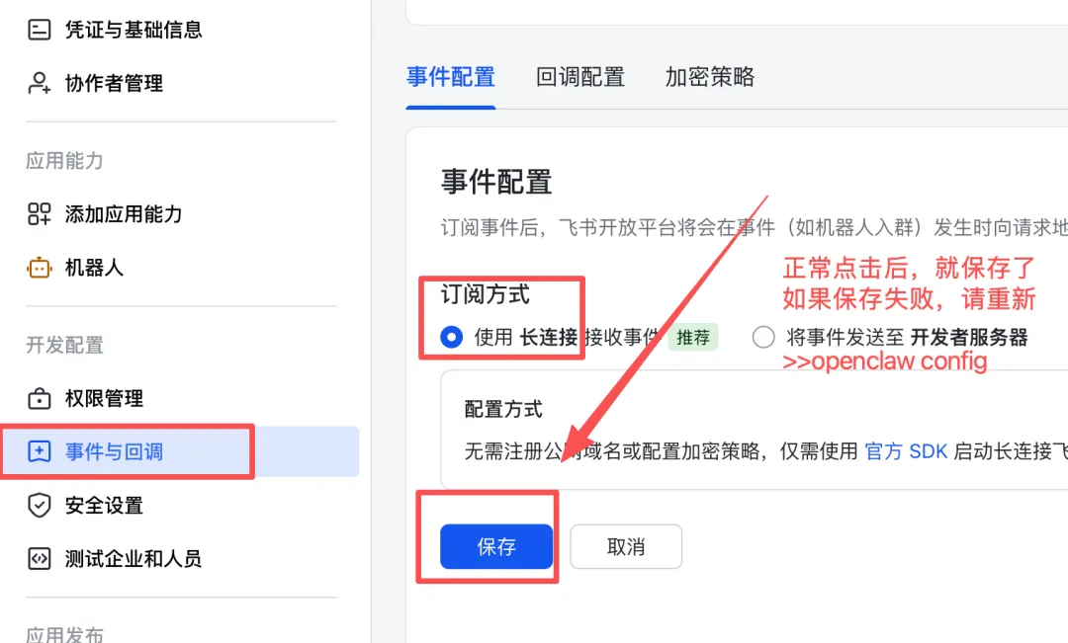Select the 将事件发送至开发者服务器 radio option
Image resolution: width=1068 pixels, height=643 pixels.
tap(762, 337)
